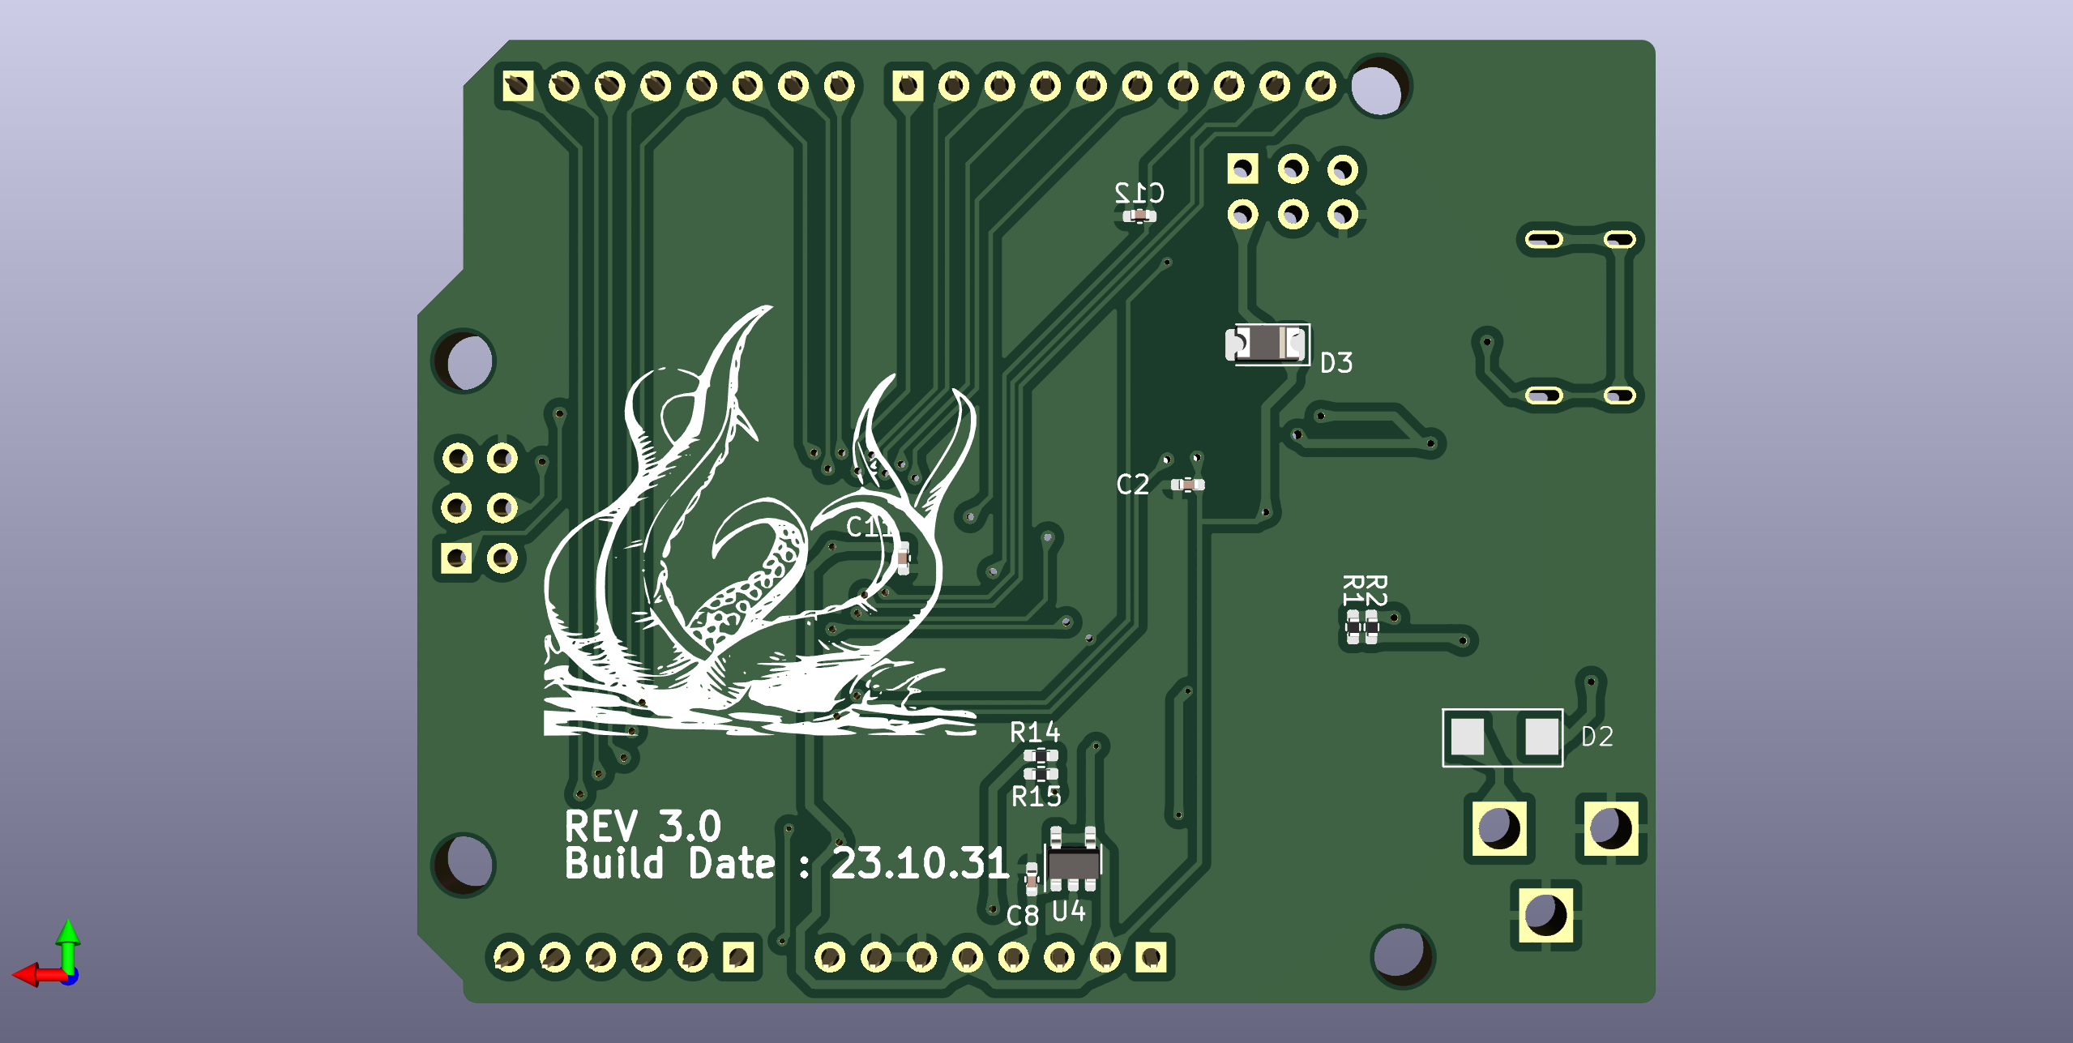Click the R14 resistor label

(1035, 733)
